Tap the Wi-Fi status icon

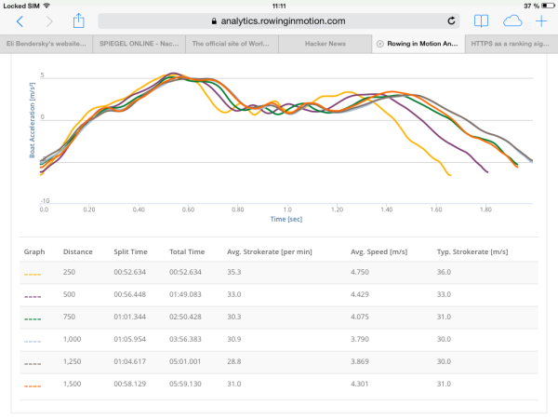(46, 6)
